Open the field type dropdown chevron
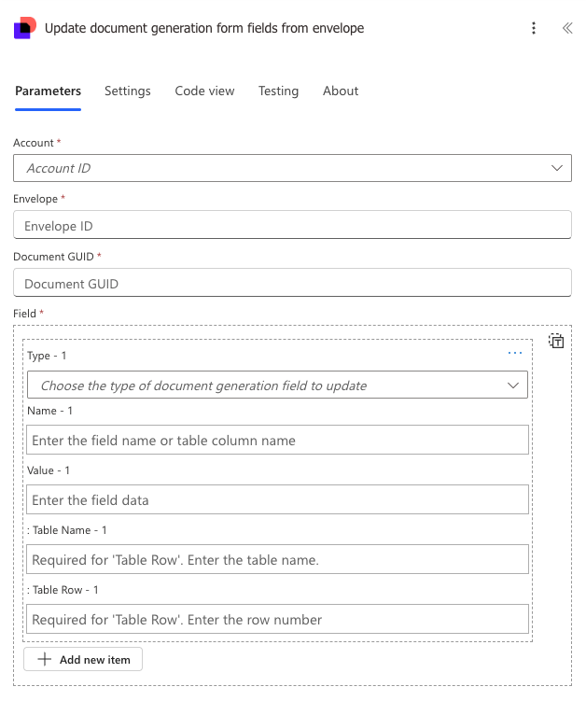The height and width of the screenshot is (701, 586). point(512,386)
